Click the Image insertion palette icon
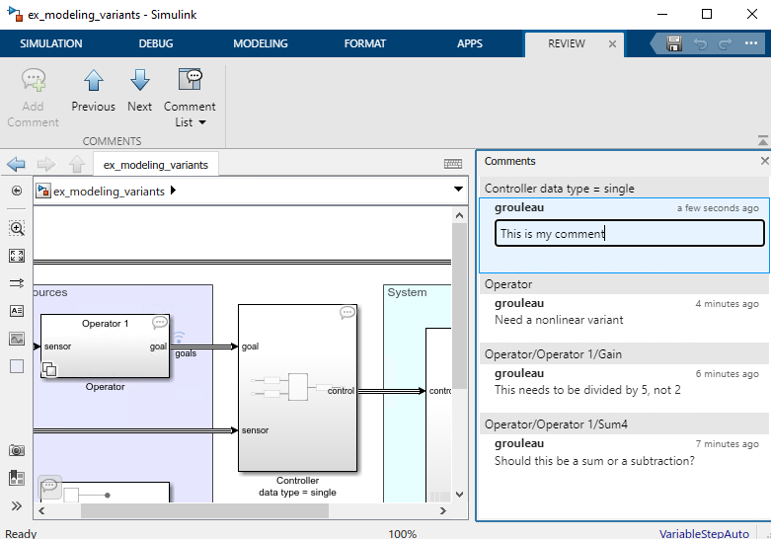This screenshot has width=771, height=539. coord(17,338)
